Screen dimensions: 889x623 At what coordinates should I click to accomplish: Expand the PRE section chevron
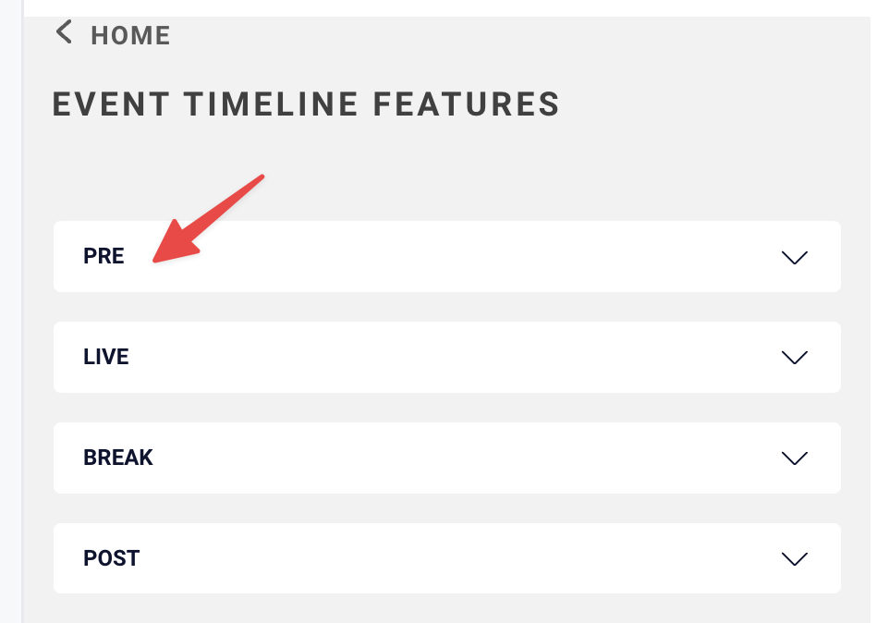795,258
